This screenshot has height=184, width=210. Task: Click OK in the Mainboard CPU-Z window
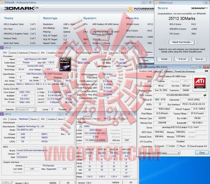68,183
